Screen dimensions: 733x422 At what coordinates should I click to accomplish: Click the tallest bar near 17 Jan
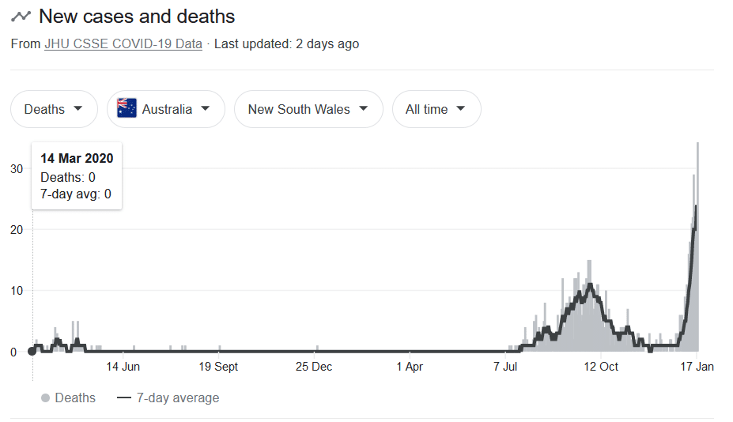(x=697, y=247)
